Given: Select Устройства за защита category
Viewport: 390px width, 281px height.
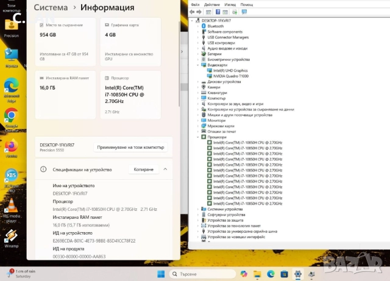Looking at the screenshot, I should 225,220.
